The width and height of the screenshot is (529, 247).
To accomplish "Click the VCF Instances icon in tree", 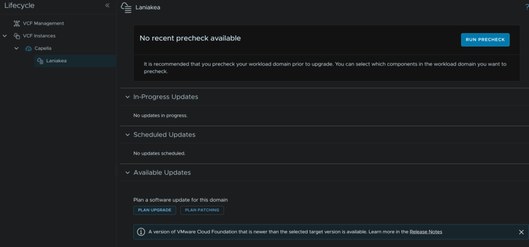I will click(x=17, y=36).
